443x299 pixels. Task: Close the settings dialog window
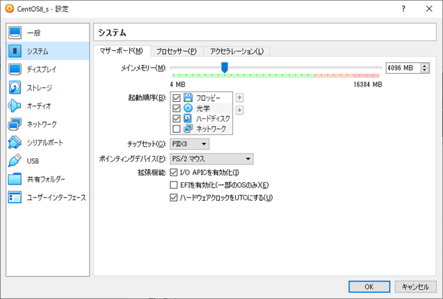point(429,9)
